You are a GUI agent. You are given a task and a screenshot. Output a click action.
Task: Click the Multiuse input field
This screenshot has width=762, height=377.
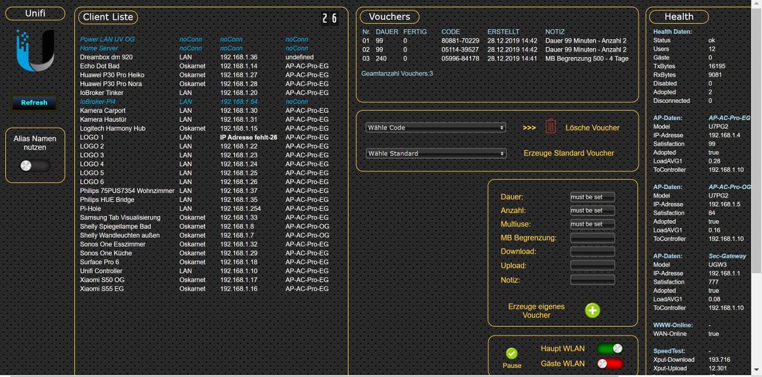[x=592, y=224]
